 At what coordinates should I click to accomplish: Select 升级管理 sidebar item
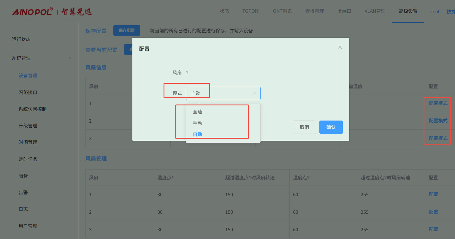tap(28, 126)
